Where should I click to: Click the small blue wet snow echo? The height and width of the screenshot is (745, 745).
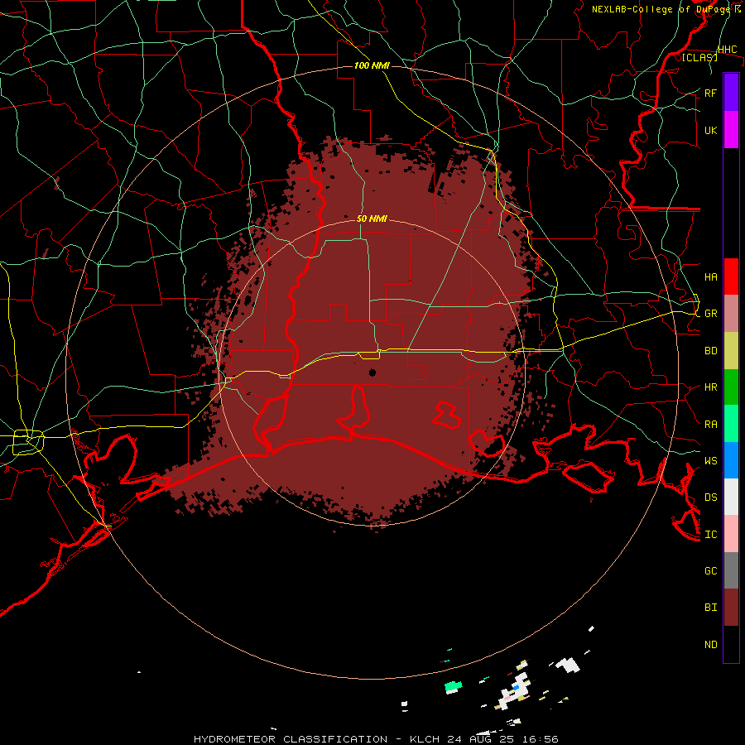tap(516, 688)
